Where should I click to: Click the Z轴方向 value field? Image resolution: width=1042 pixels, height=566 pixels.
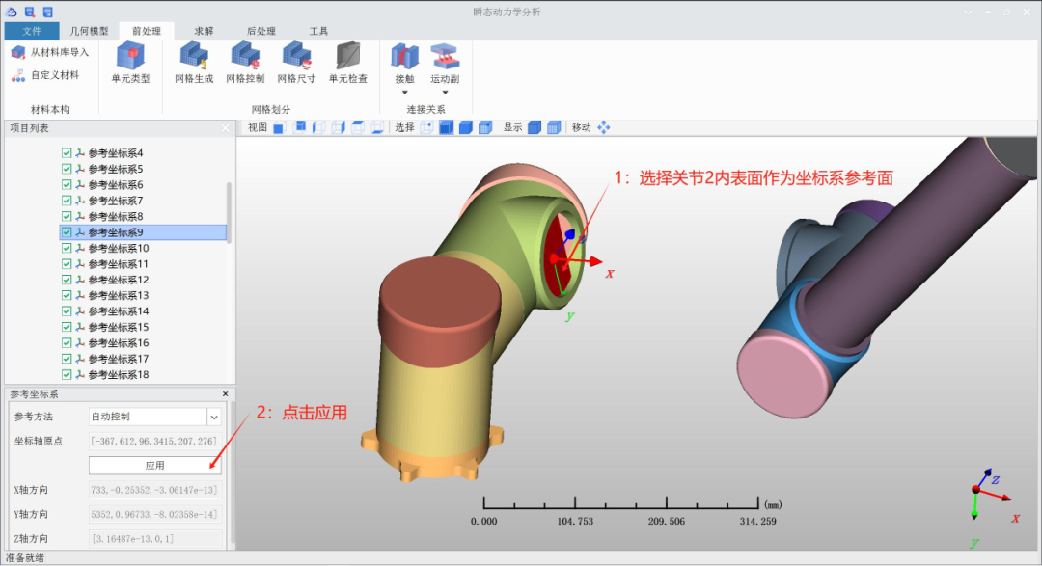(154, 539)
